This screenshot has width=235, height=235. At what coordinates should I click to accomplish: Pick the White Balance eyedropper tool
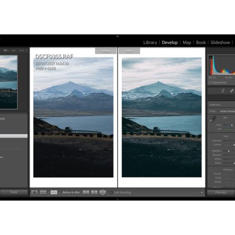tap(213, 119)
